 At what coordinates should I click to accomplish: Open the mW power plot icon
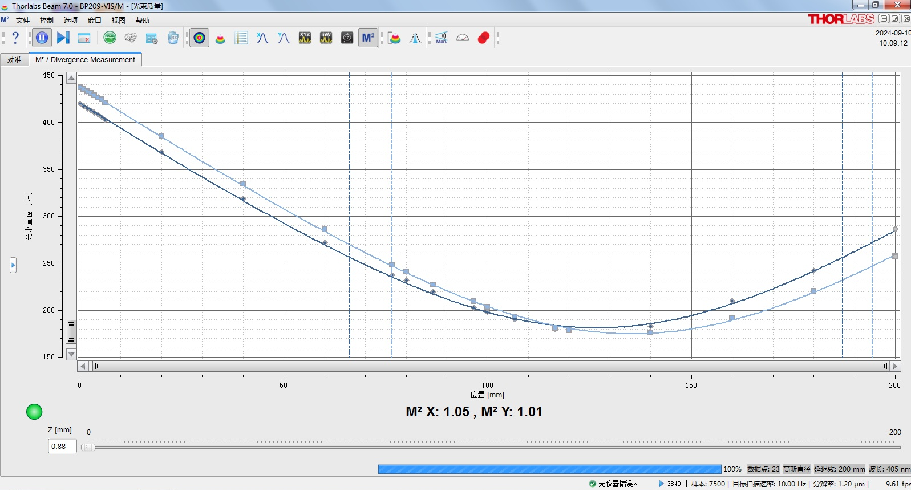(326, 38)
